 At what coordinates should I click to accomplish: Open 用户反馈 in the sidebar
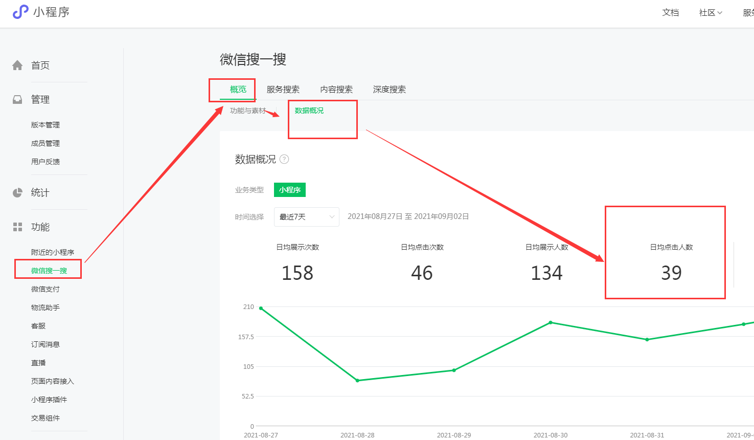(x=45, y=162)
